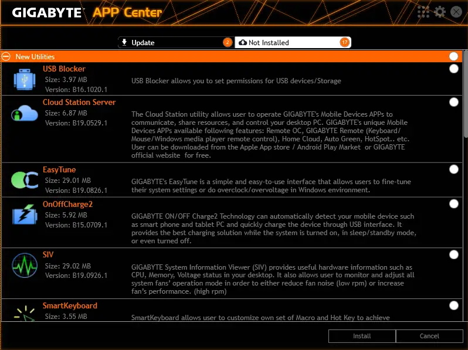The height and width of the screenshot is (350, 468).
Task: Collapse the New Utilities section
Action: point(6,56)
